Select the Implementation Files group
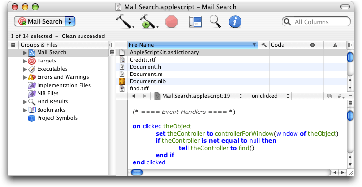This screenshot has height=187, width=362. (x=58, y=85)
